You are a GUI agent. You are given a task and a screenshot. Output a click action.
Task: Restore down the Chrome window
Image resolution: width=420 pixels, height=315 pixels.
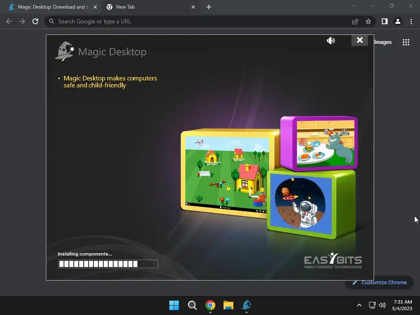pyautogui.click(x=392, y=6)
